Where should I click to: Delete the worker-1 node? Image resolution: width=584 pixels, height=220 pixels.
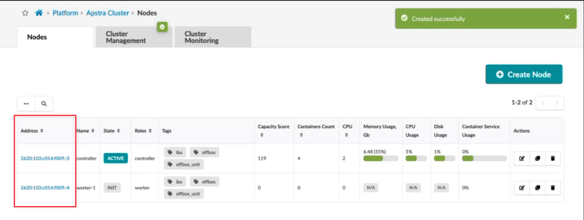click(553, 188)
